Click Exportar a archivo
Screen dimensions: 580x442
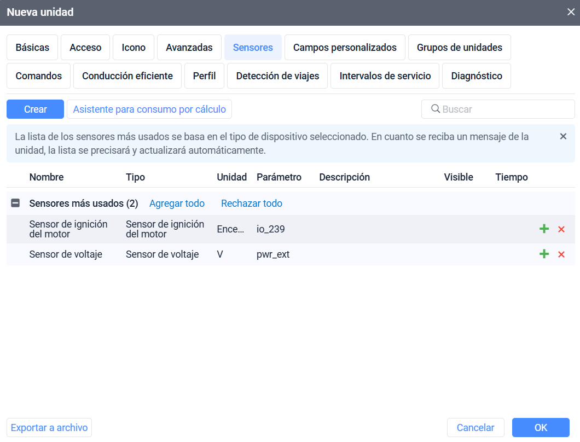click(x=49, y=427)
